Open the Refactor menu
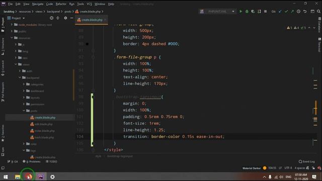 point(61,4)
